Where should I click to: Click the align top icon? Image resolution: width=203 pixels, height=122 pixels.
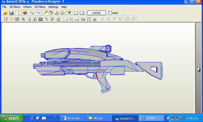114,19
